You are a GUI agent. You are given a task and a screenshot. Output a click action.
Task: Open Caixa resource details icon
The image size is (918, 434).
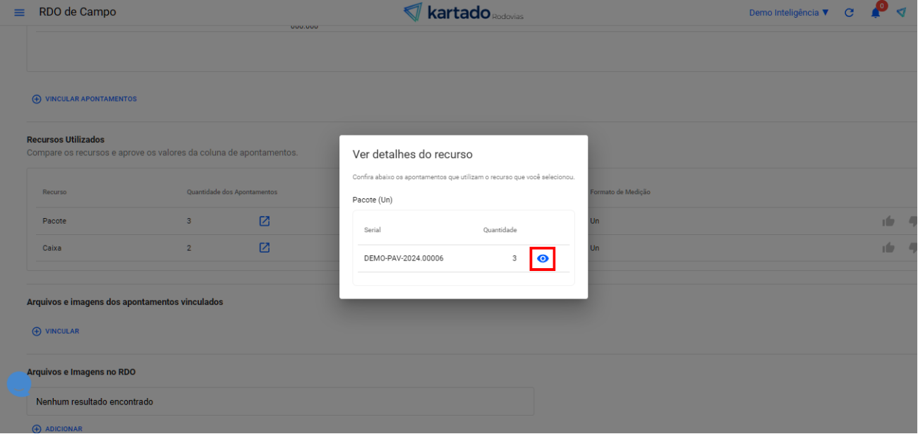click(265, 248)
